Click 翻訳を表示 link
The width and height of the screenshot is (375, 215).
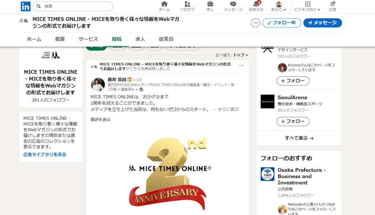coord(100,120)
